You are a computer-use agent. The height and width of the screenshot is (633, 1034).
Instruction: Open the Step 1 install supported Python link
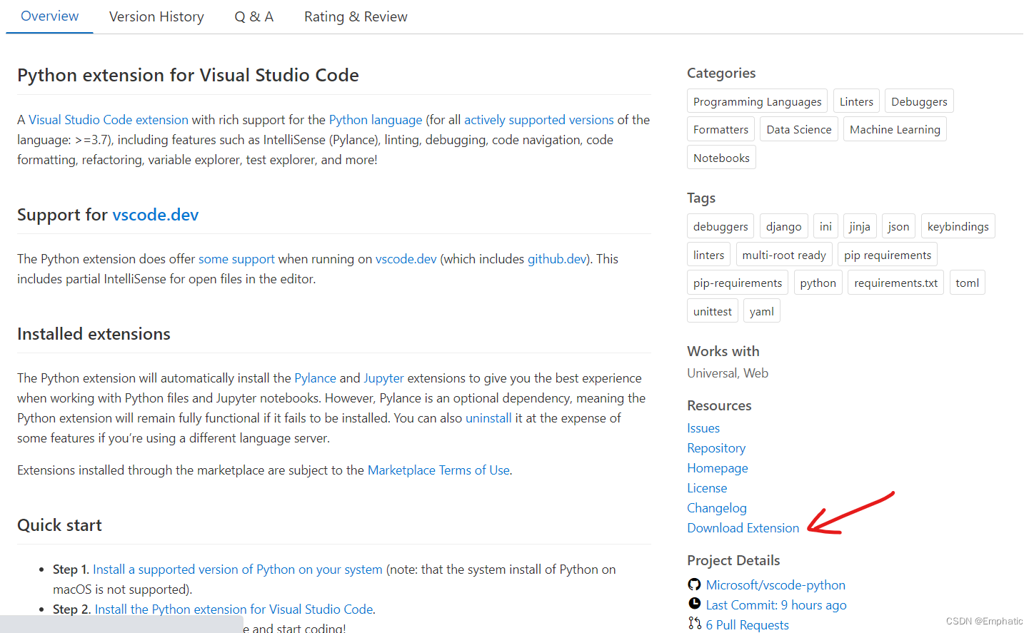[238, 569]
